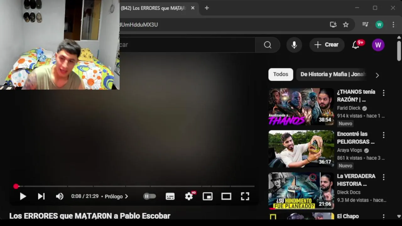Open El Chapo video title
The width and height of the screenshot is (402, 226).
(348, 216)
